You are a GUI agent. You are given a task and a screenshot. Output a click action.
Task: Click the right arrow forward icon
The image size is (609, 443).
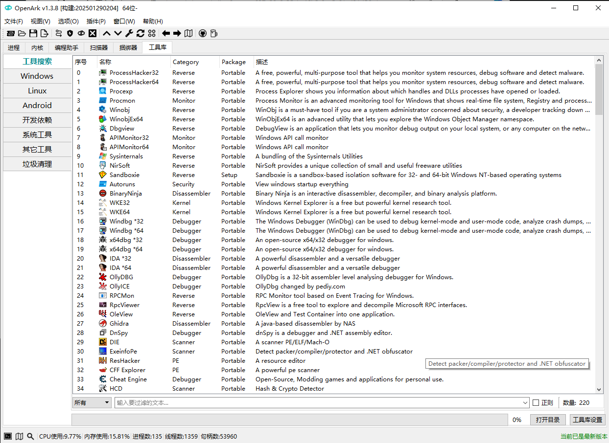pos(177,33)
